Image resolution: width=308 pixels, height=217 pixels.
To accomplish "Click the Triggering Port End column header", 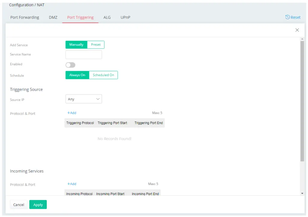I will (149, 123).
